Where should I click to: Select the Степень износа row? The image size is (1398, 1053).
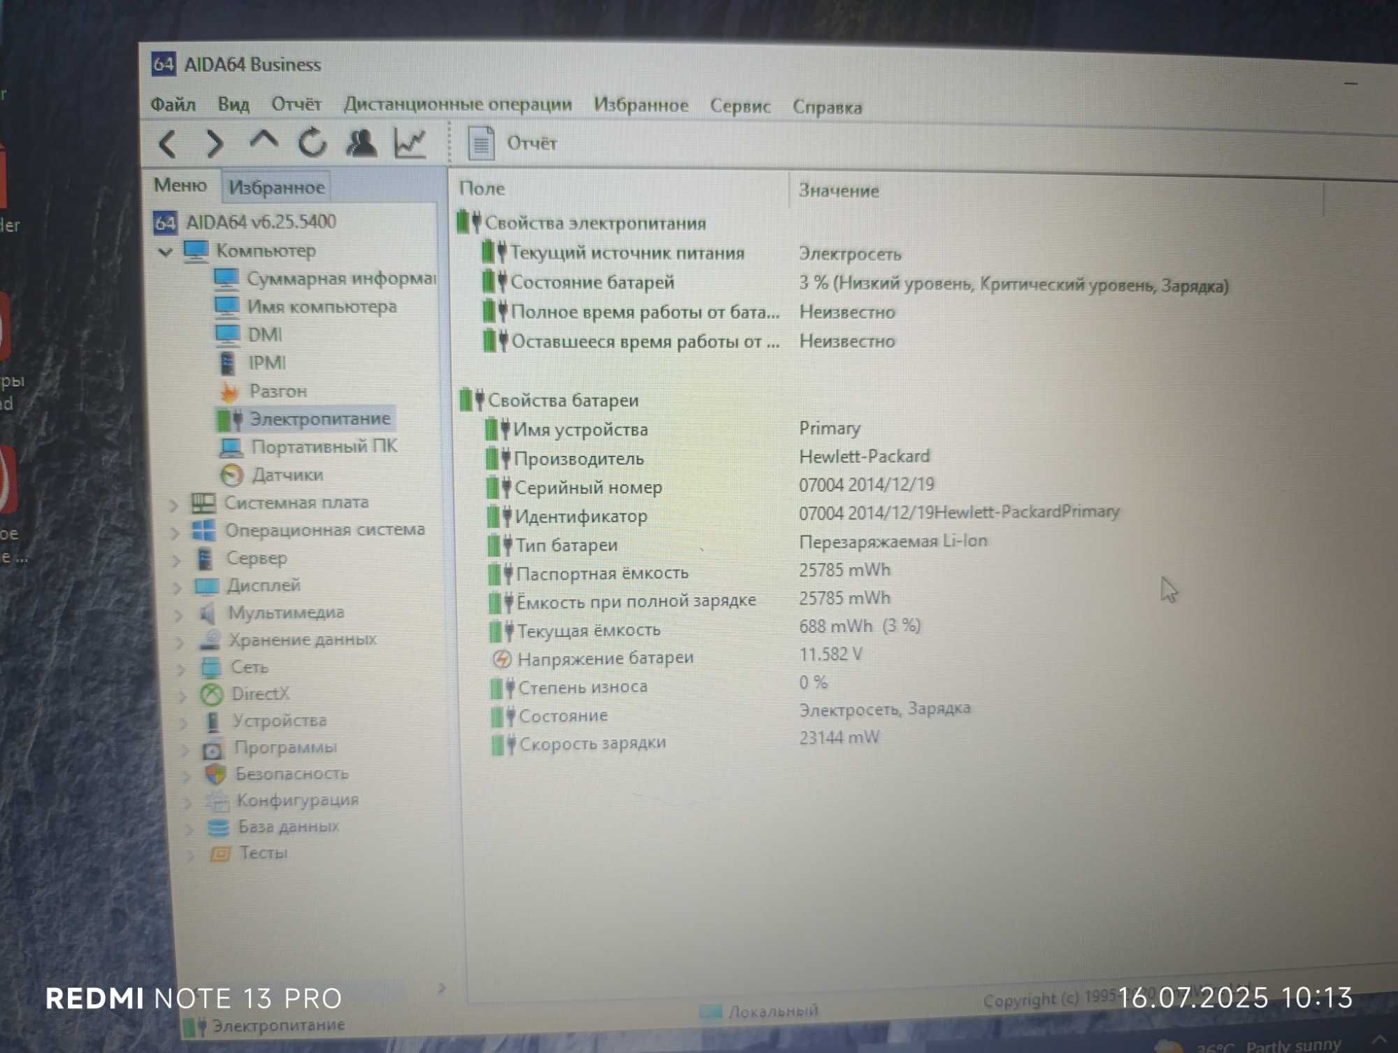660,685
